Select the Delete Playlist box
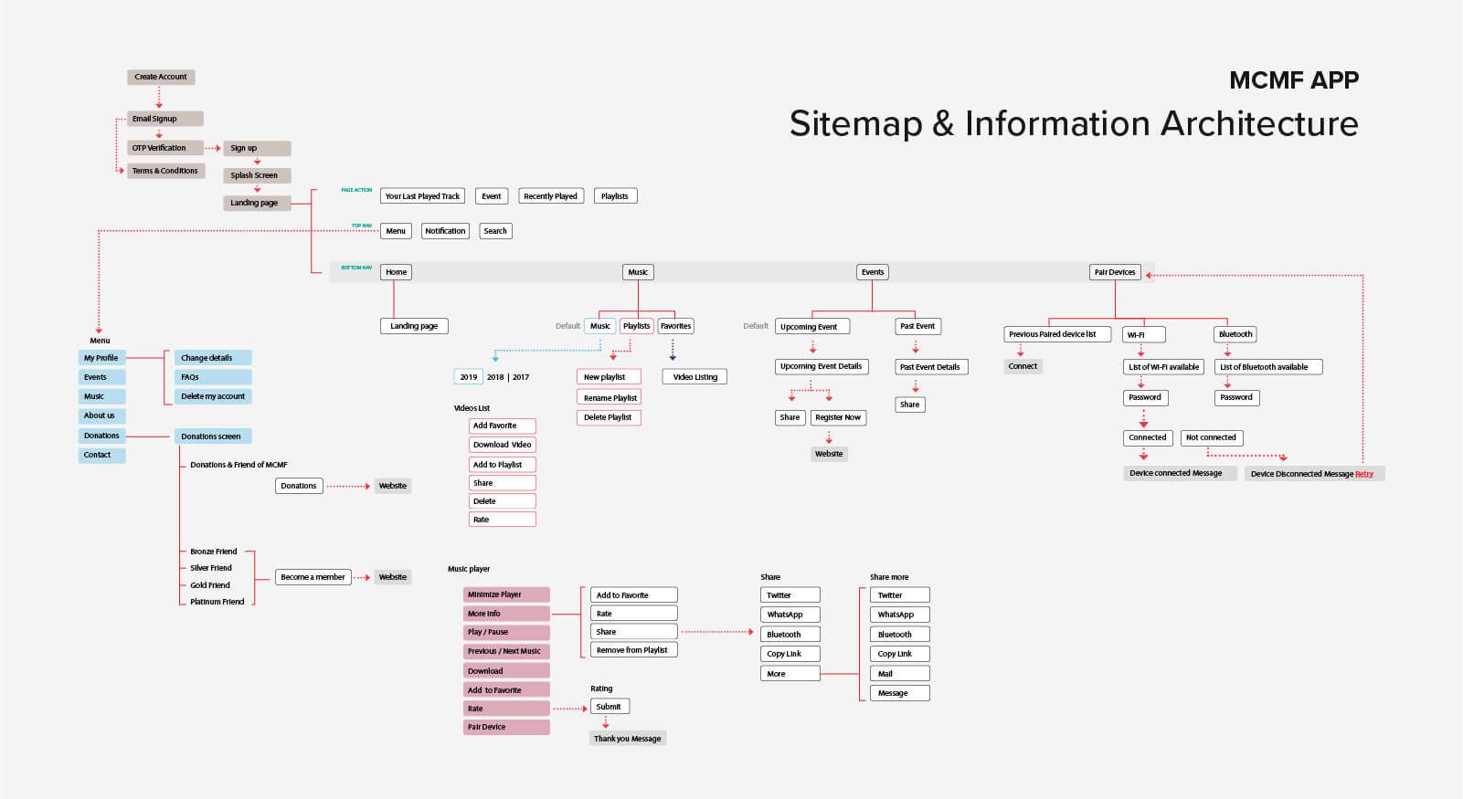The width and height of the screenshot is (1463, 799). [x=609, y=417]
